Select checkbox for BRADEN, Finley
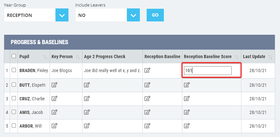The width and height of the screenshot is (280, 137). 14,70
